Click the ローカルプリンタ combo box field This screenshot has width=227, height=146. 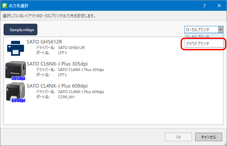click(x=204, y=30)
